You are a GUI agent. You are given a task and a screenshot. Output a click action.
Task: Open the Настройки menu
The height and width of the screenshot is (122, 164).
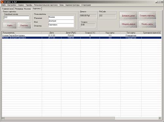(12, 5)
